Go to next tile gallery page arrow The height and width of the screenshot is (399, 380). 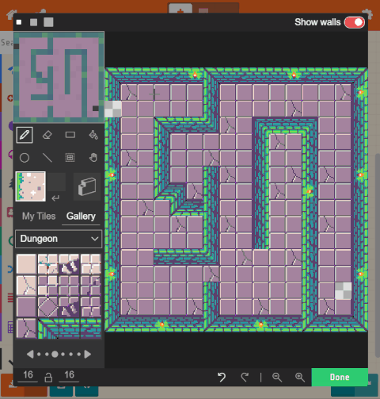click(x=88, y=355)
